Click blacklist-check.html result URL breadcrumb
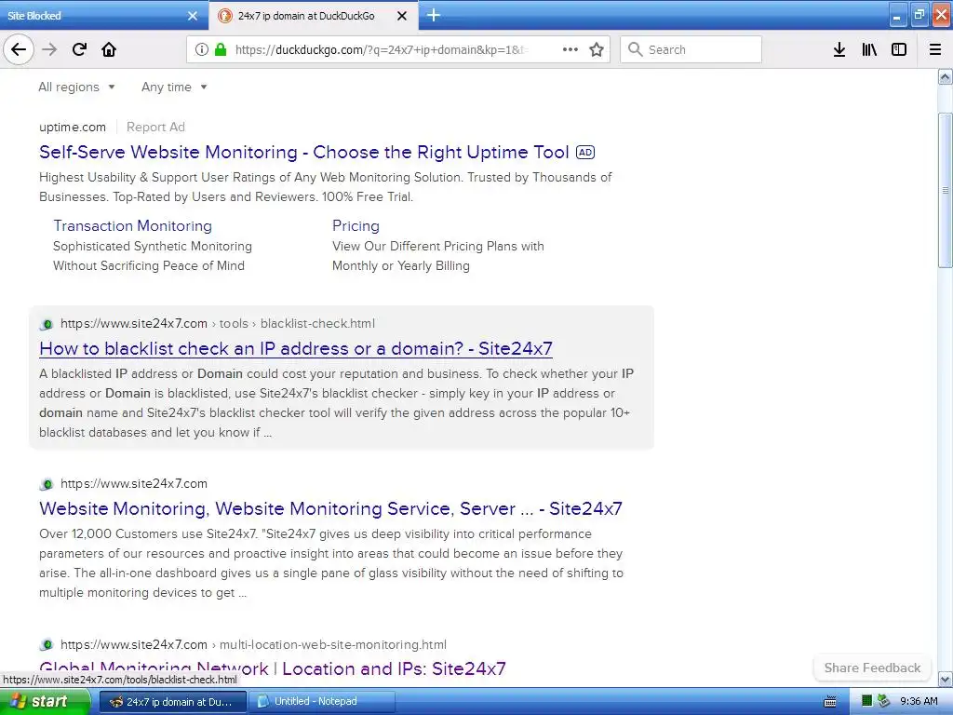The width and height of the screenshot is (953, 715). [317, 323]
